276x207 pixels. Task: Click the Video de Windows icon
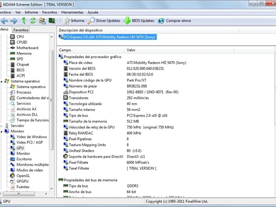(x=12, y=137)
